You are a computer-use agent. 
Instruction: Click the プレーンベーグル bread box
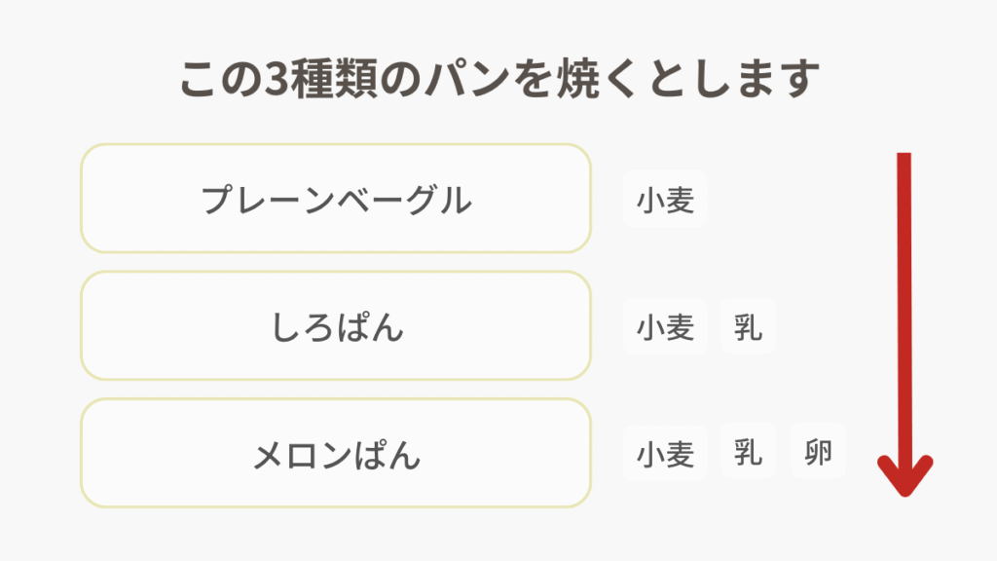coord(336,199)
